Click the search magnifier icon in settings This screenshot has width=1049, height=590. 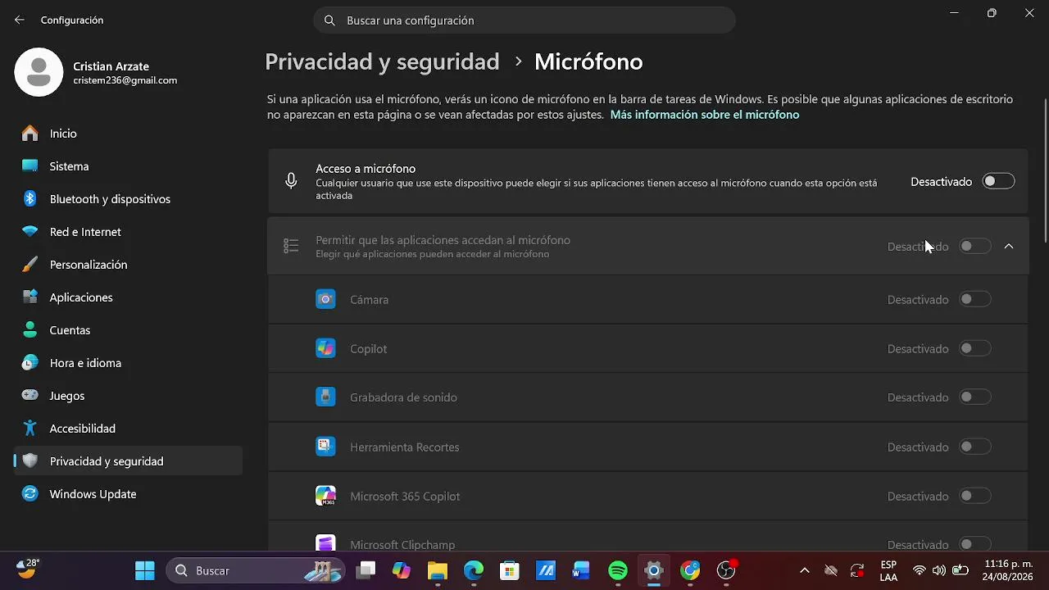click(x=329, y=20)
